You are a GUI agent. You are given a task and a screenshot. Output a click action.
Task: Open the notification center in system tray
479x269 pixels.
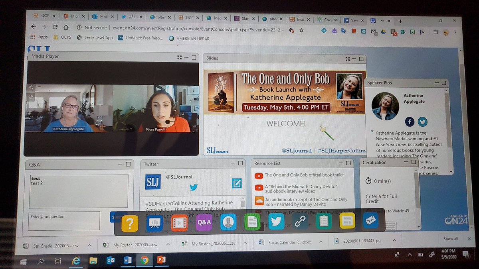465,253
